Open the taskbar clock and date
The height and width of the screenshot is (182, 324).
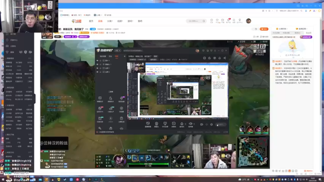(313, 179)
